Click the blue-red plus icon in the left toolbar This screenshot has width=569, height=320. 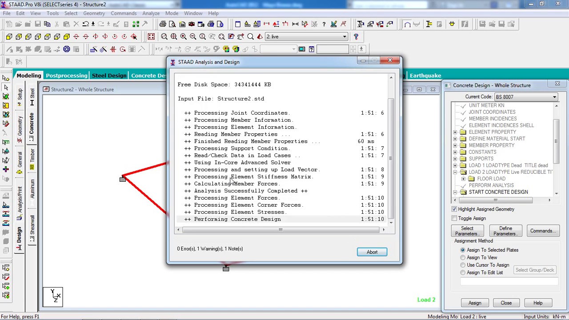tap(6, 169)
